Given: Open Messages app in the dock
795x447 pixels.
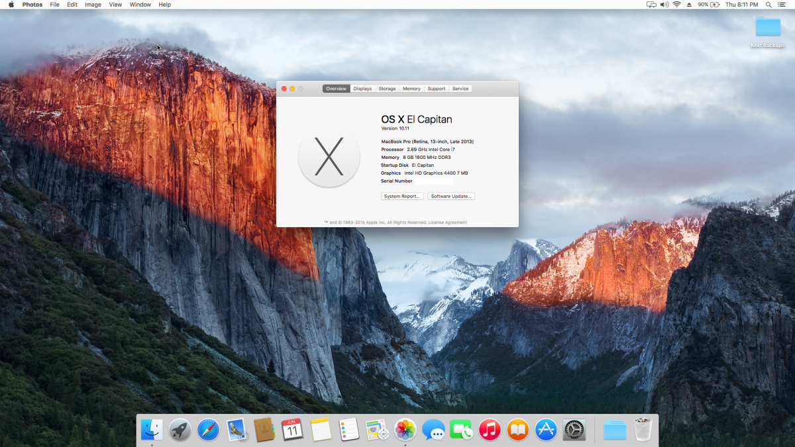Looking at the screenshot, I should pyautogui.click(x=433, y=430).
